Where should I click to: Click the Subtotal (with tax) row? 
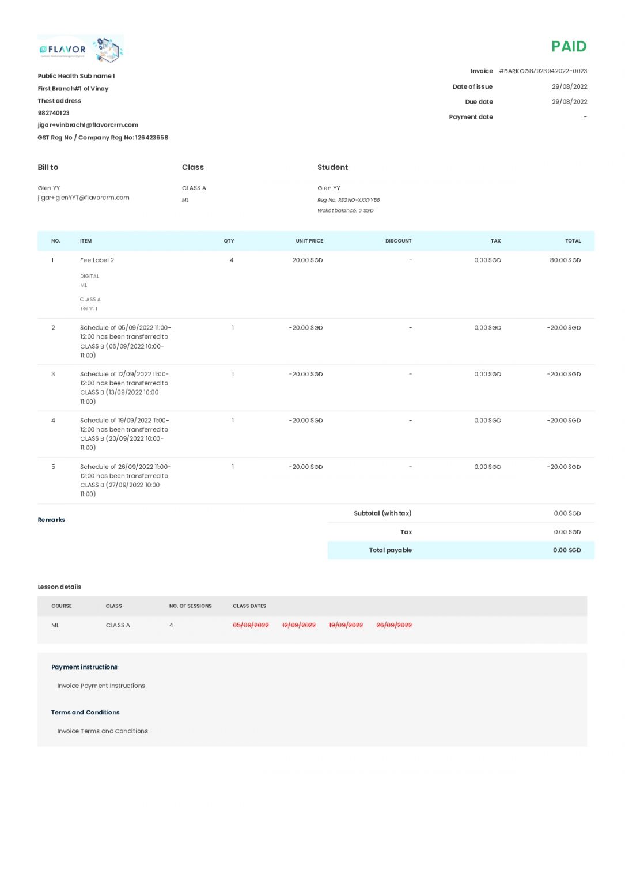pyautogui.click(x=383, y=513)
